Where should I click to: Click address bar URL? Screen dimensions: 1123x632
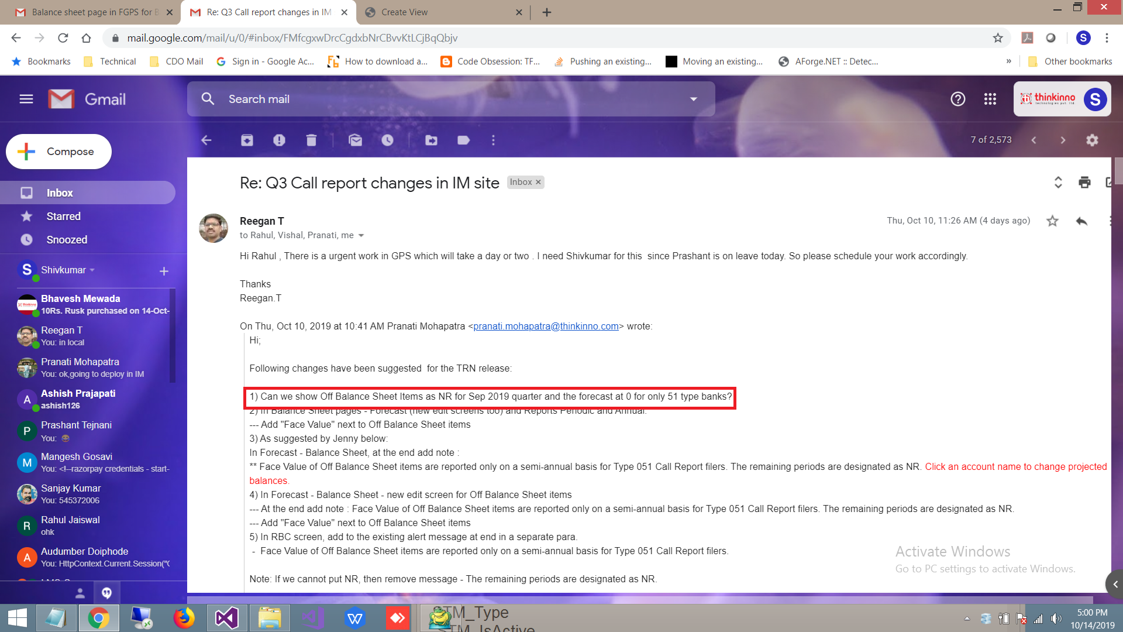(x=292, y=38)
